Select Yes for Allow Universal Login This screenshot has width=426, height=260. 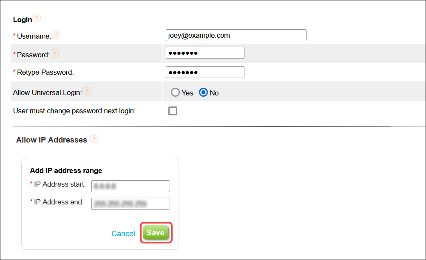tap(175, 92)
